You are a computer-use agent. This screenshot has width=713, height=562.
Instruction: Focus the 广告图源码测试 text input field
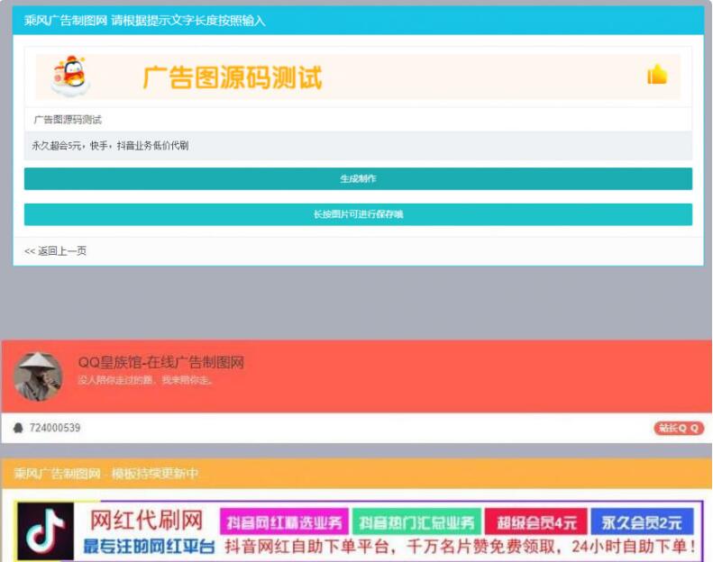358,120
